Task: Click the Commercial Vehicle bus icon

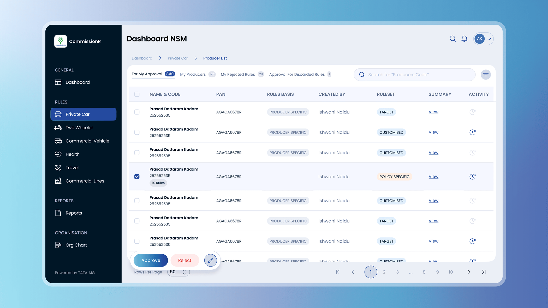Action: click(58, 141)
